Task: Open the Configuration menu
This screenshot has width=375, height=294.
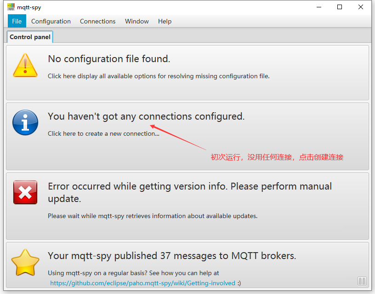Action: [x=51, y=21]
